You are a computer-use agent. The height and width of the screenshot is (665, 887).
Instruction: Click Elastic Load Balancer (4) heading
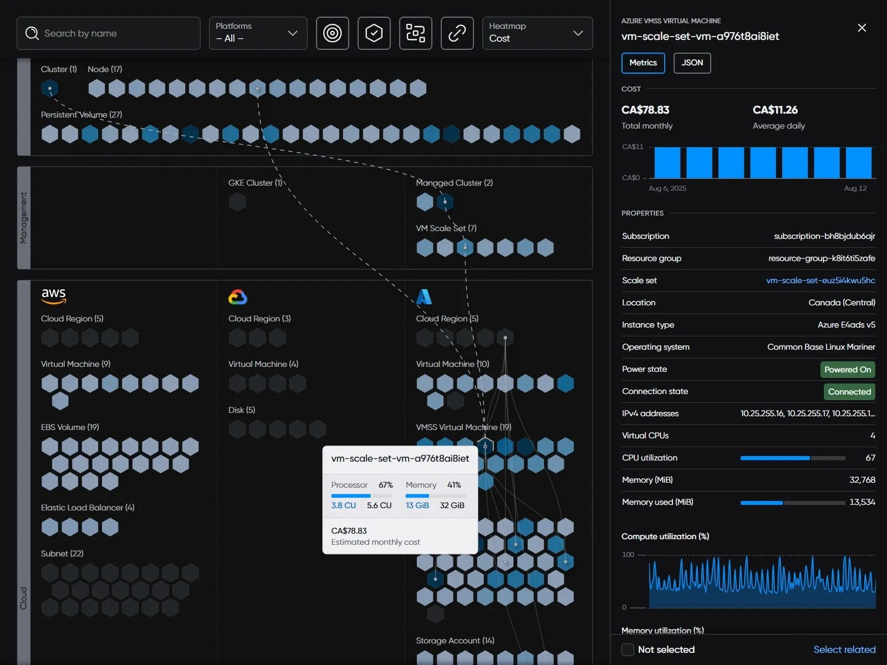pyautogui.click(x=88, y=508)
